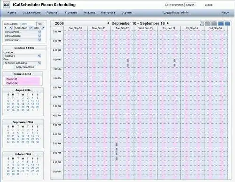
Task: Click the October 2006 mini calendar title
Action: pos(23,154)
